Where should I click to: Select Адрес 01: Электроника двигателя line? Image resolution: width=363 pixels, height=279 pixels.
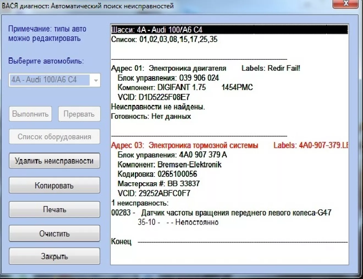(169, 68)
